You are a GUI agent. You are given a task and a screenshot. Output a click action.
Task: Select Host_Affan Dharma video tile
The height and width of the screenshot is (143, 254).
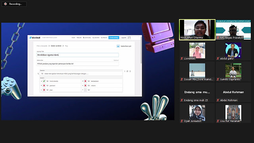click(x=197, y=30)
